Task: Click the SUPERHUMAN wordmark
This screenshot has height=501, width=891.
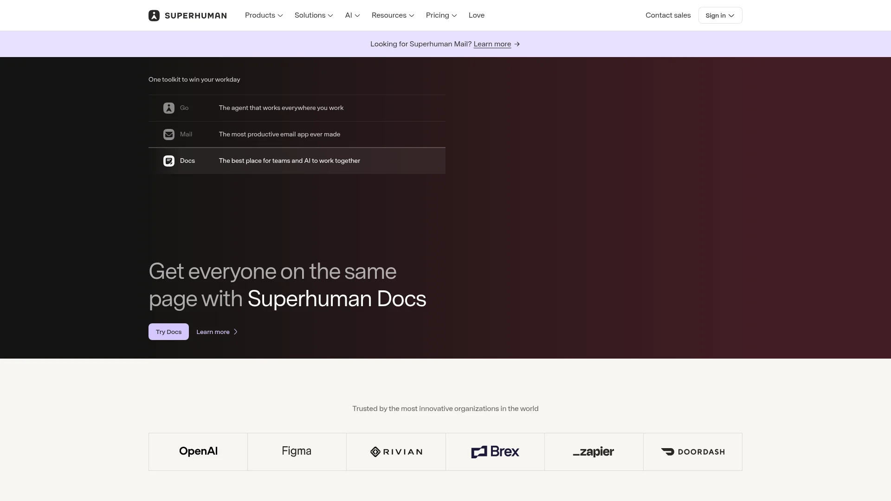Action: click(196, 15)
